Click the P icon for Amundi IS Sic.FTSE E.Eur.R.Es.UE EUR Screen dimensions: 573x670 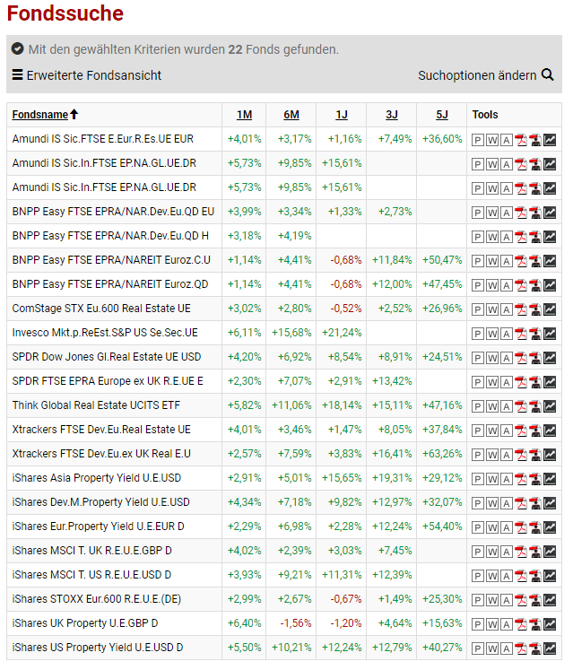(x=478, y=139)
